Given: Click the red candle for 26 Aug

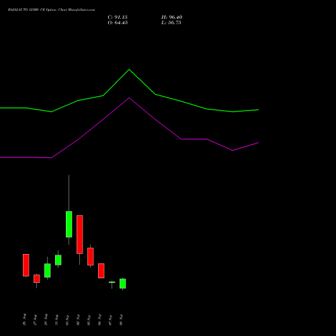Looking at the screenshot, I should [x=26, y=265].
